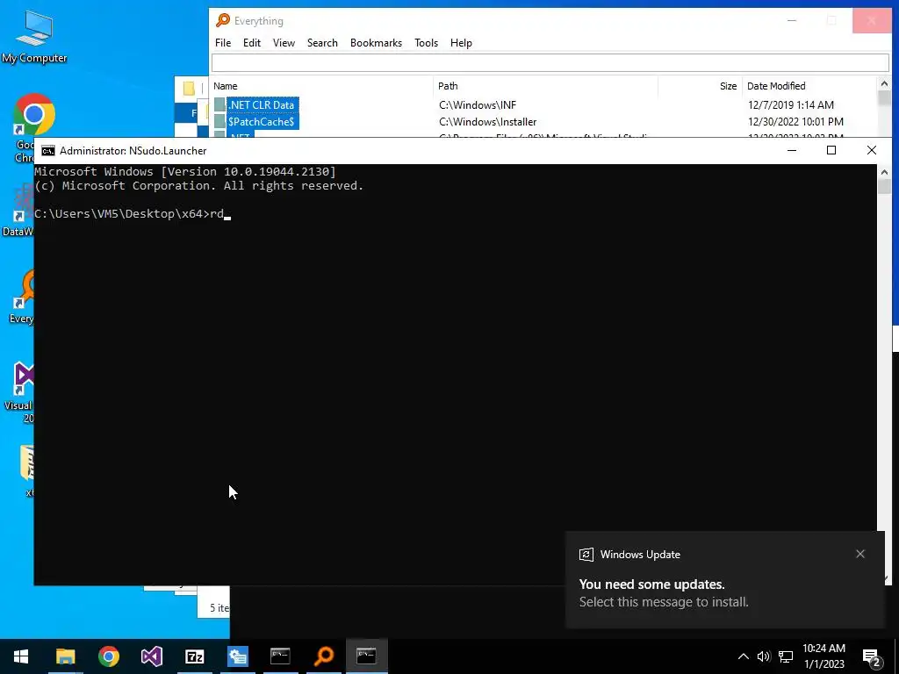899x674 pixels.
Task: Open network status tray icon
Action: tap(786, 656)
